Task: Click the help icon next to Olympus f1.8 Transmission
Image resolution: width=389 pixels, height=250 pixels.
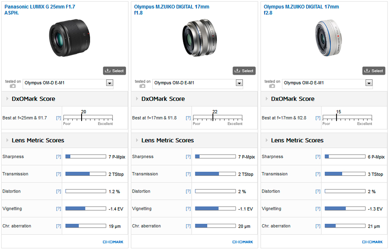Action: tap(188, 174)
